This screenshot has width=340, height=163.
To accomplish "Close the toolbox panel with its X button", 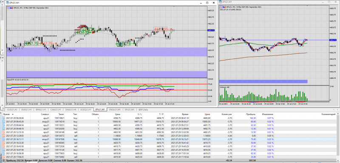I will click(1, 113).
